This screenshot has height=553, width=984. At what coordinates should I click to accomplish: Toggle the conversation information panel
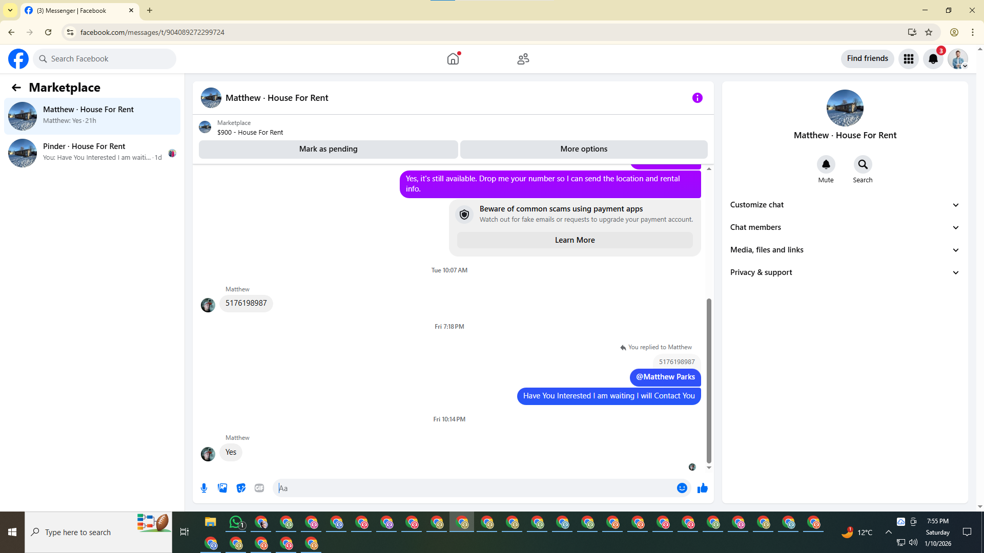click(697, 98)
